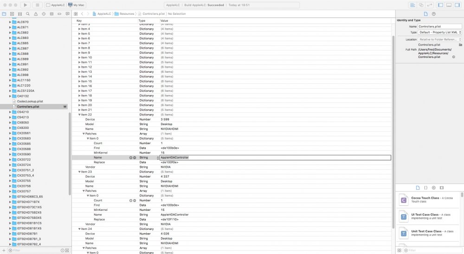Choose file location with folder icon
464x254 pixels.
pos(460,44)
